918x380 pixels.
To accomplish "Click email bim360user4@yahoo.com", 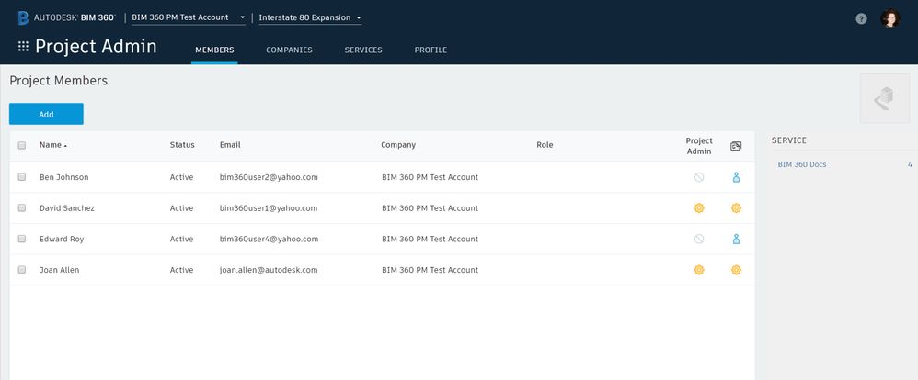I will pos(269,240).
